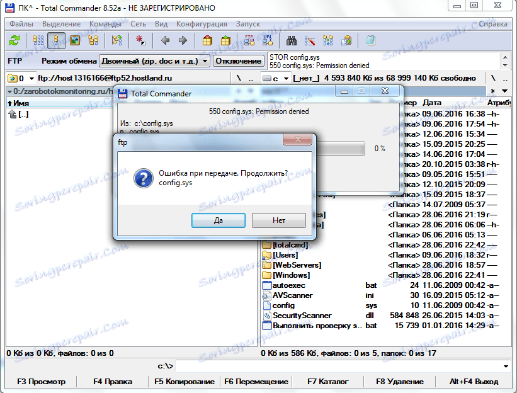Viewport: 517px width, 393px height.
Task: Open the transfer mode dropdown 'Двоичный'
Action: [x=154, y=61]
